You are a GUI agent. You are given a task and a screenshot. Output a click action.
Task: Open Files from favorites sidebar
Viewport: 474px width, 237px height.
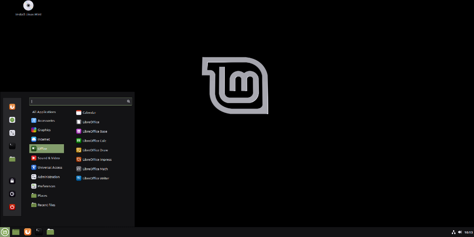coord(12,159)
